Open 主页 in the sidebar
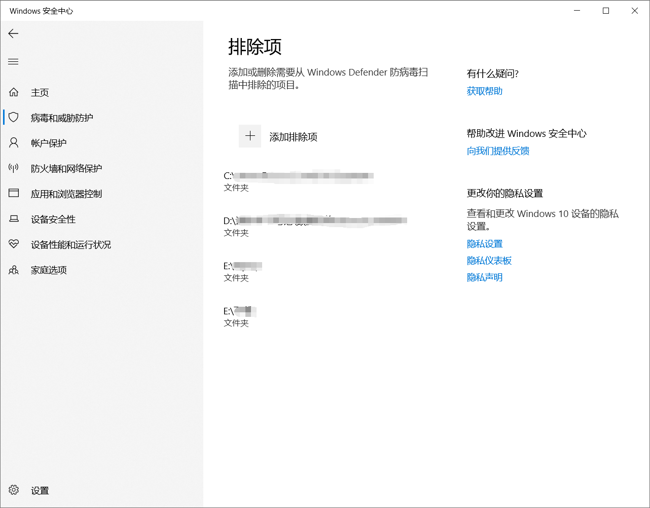This screenshot has width=650, height=508. [x=40, y=92]
